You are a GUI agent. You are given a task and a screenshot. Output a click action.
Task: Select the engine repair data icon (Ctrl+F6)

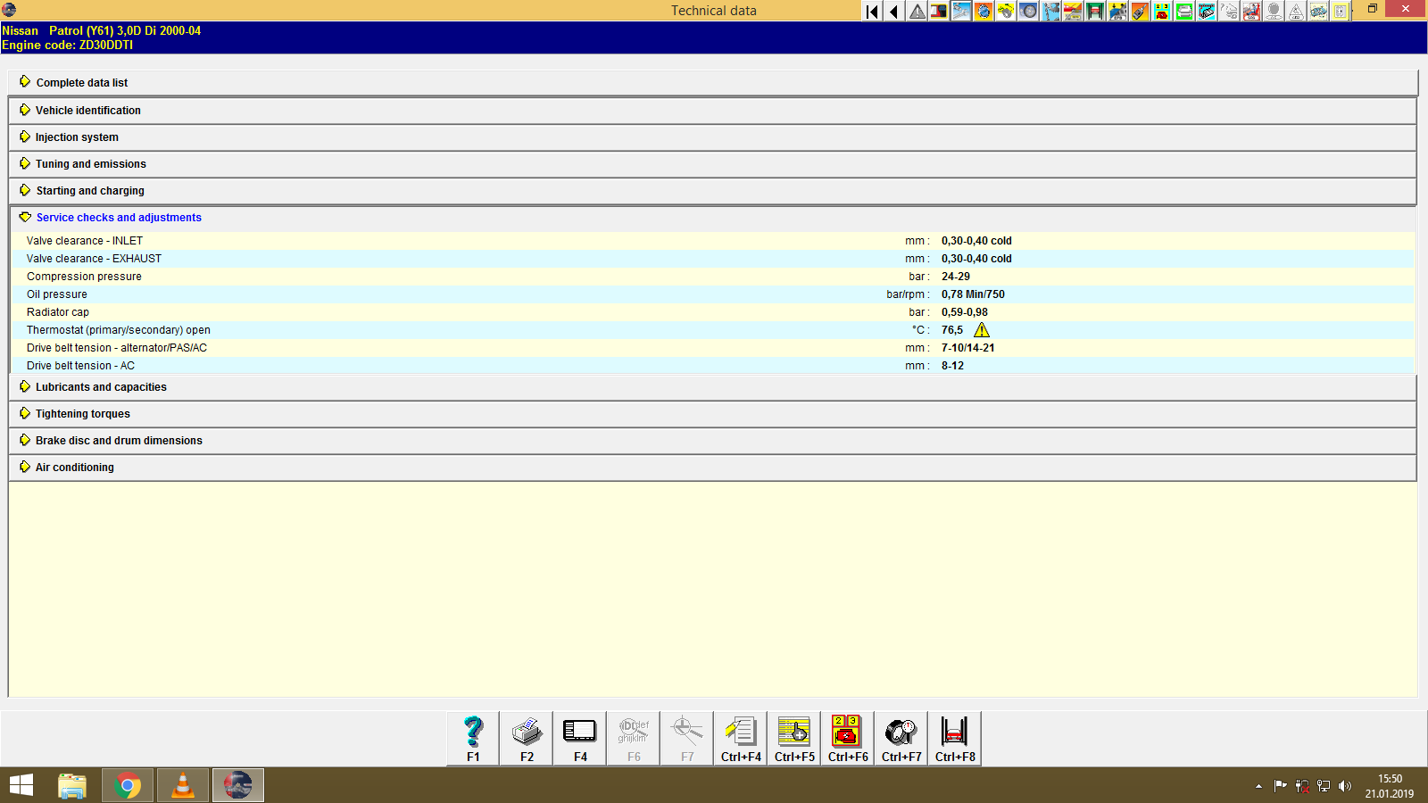[847, 737]
